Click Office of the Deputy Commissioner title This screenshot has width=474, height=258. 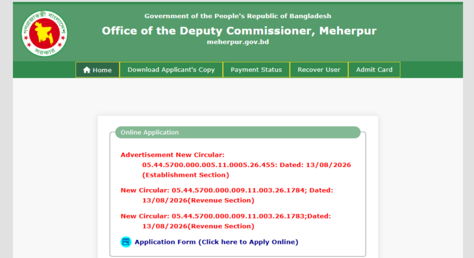click(x=239, y=31)
